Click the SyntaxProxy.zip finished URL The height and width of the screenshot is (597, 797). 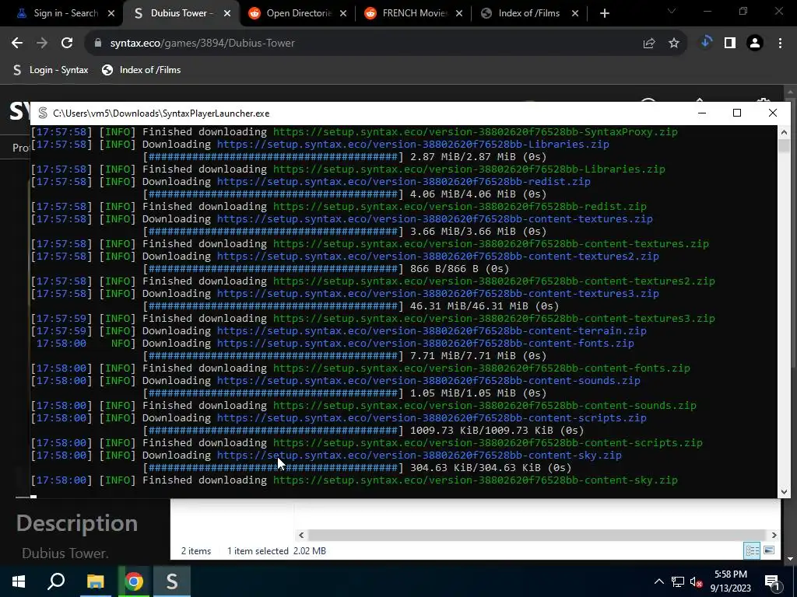click(476, 132)
